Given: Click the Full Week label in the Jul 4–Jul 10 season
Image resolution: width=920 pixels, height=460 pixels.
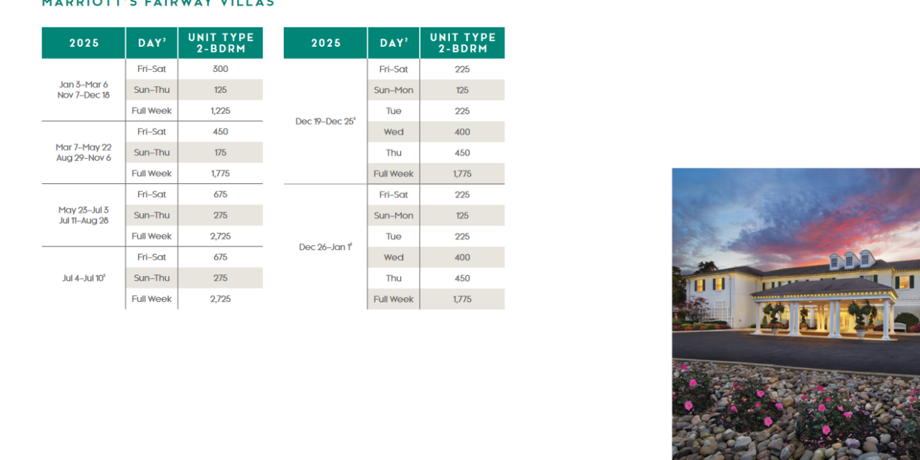Looking at the screenshot, I should 152,298.
